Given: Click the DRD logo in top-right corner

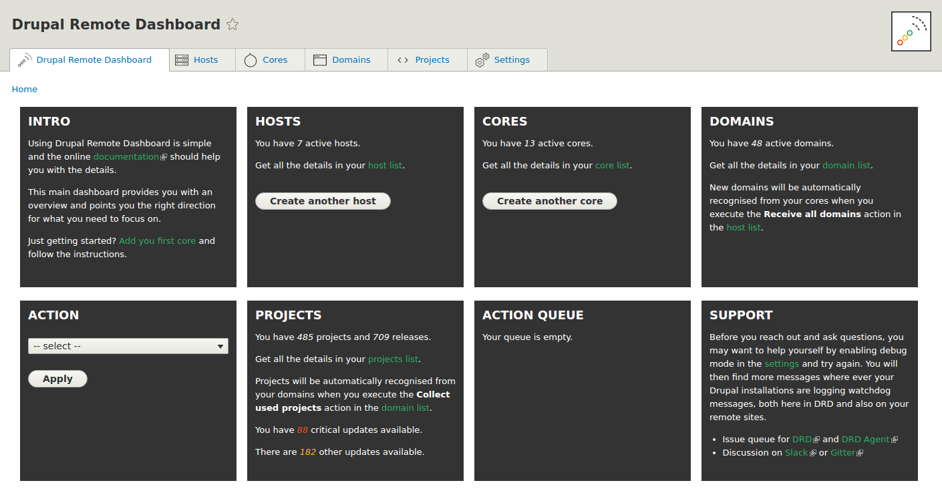Looking at the screenshot, I should pyautogui.click(x=911, y=31).
